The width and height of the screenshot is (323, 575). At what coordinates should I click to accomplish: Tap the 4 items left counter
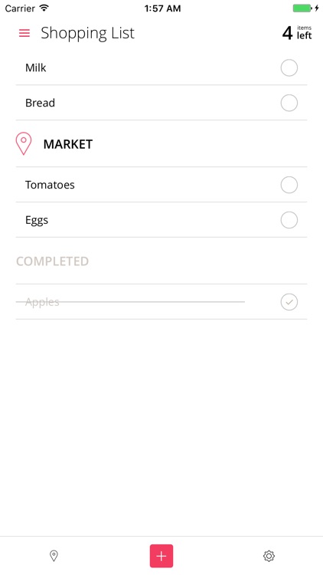pos(297,33)
